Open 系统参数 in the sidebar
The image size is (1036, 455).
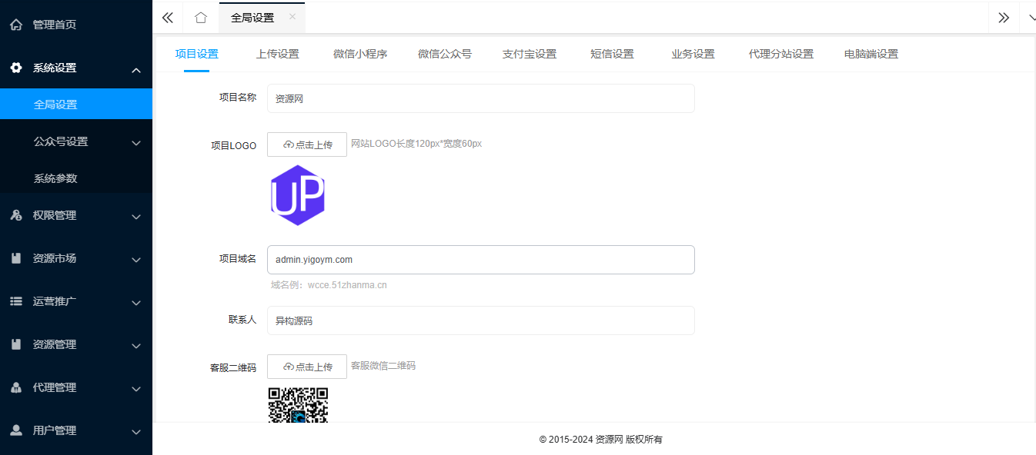55,178
